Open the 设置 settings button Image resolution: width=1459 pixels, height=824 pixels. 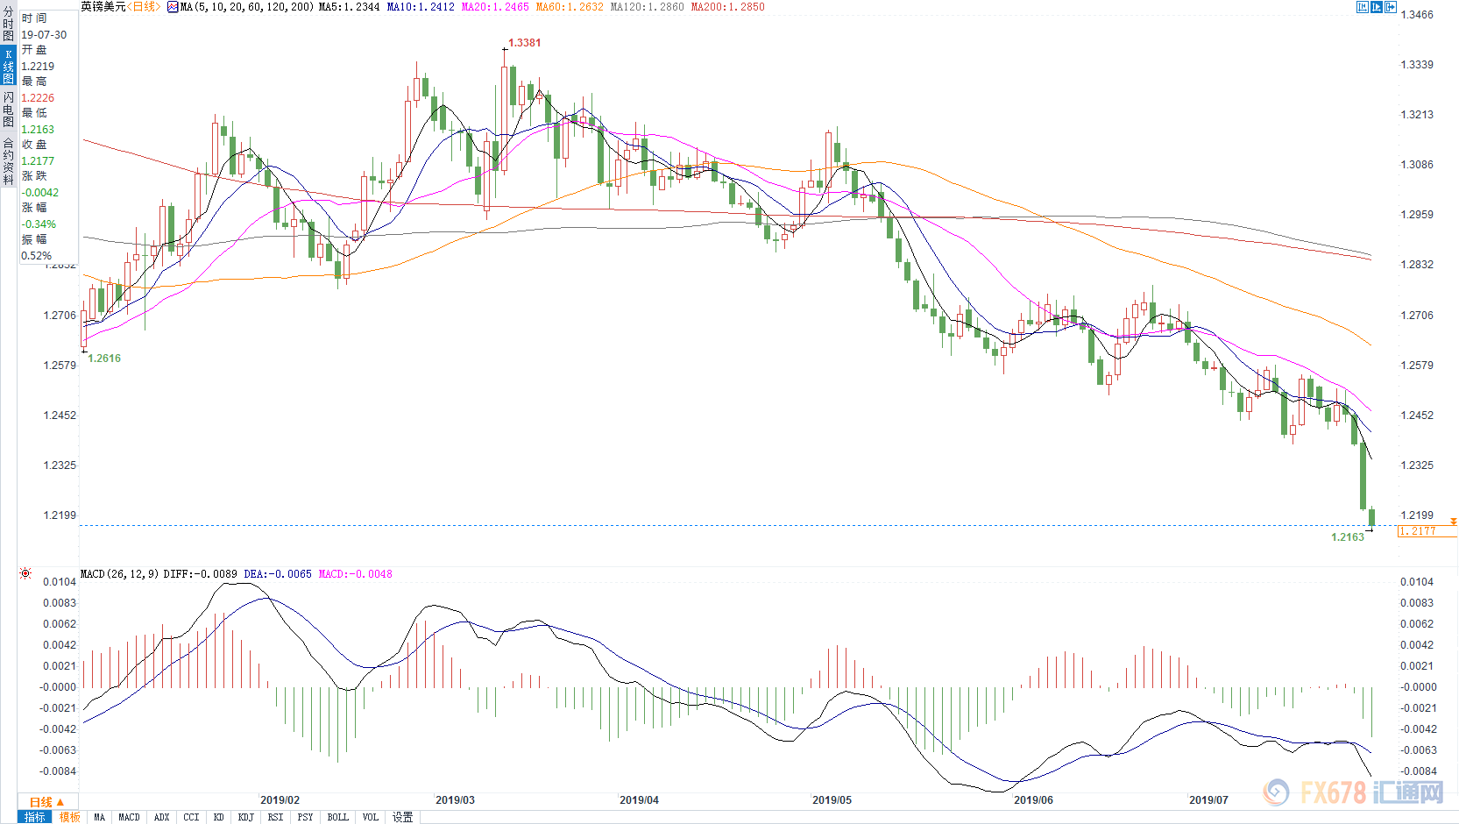point(403,817)
